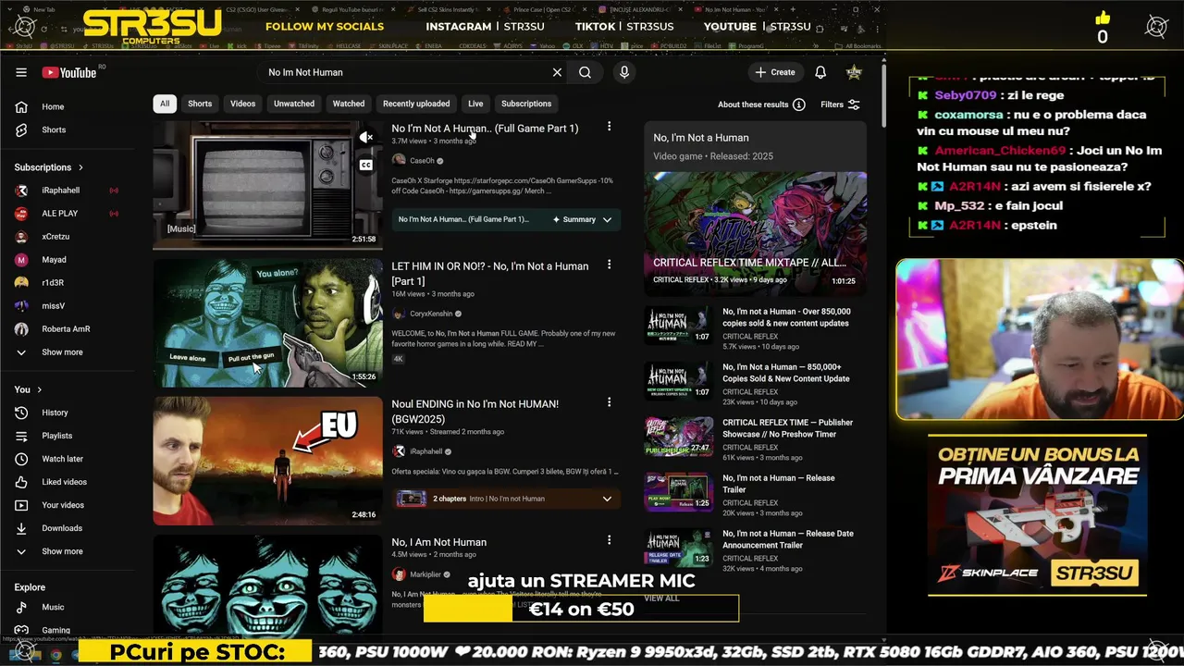1184x666 pixels.
Task: Unmute the CaseOh video preview
Action: [366, 137]
